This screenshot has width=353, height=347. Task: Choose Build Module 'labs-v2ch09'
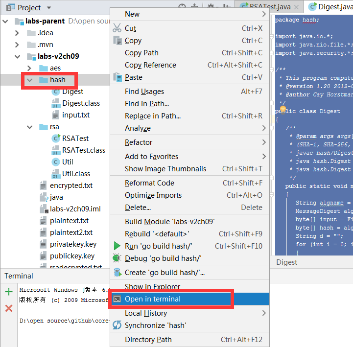pyautogui.click(x=189, y=221)
